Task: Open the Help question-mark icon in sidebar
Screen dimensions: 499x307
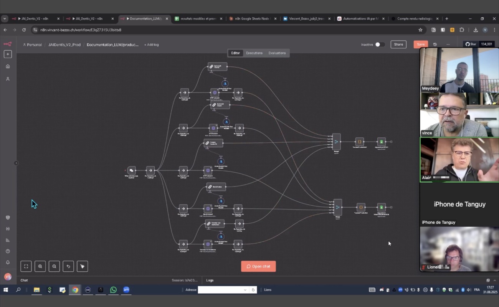Action: pyautogui.click(x=8, y=251)
